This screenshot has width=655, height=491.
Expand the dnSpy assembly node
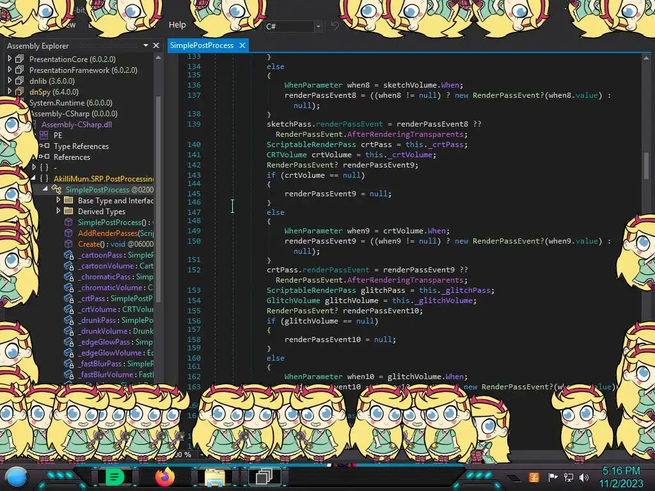pyautogui.click(x=10, y=91)
